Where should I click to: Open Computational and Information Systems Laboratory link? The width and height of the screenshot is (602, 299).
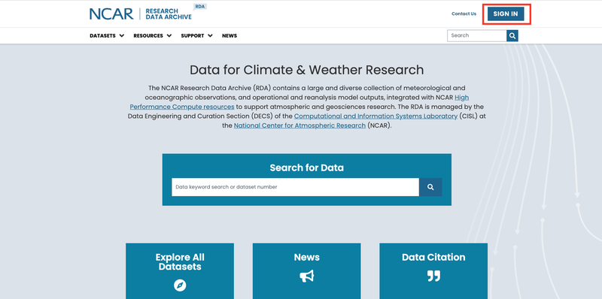point(375,116)
